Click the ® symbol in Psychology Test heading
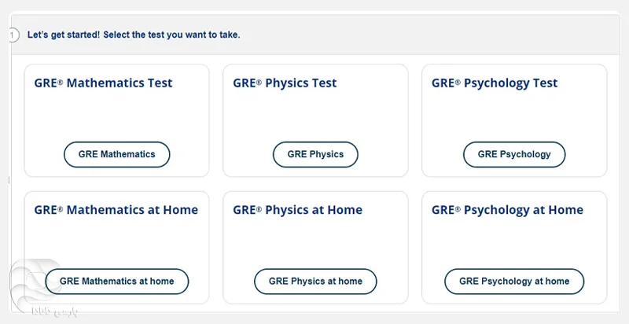This screenshot has height=324, width=629. [458, 82]
